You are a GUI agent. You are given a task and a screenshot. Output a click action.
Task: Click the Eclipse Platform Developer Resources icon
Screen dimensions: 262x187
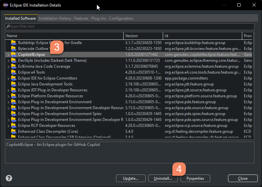pos(14,96)
